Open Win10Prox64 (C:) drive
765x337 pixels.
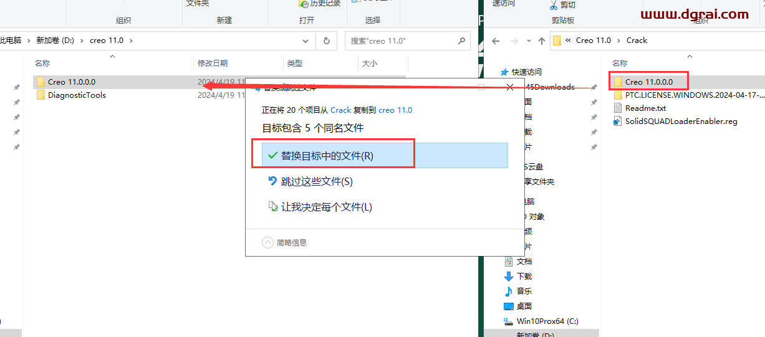pyautogui.click(x=541, y=321)
